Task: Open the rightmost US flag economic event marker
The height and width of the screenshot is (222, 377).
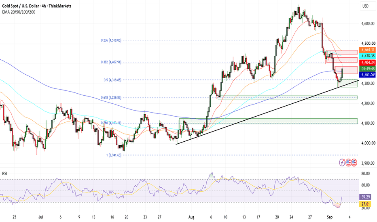Action: tap(354, 163)
